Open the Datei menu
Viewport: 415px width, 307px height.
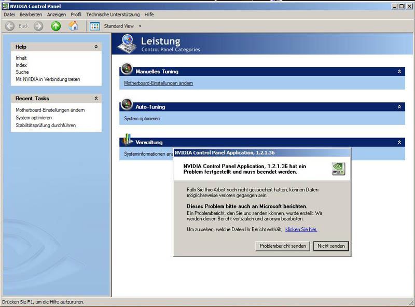[x=9, y=15]
